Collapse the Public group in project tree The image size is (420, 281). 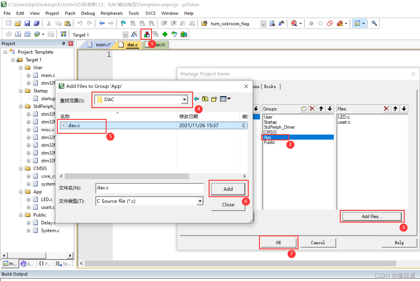tap(21, 215)
